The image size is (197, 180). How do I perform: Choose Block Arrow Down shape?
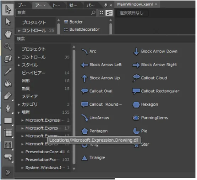[x=155, y=51]
